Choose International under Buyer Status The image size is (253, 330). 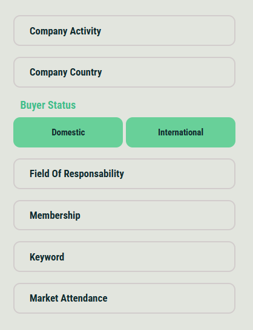click(x=181, y=132)
